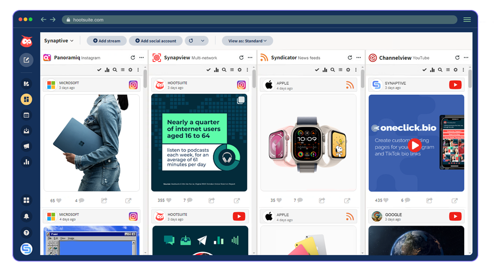The width and height of the screenshot is (494, 274).
Task: Select the Synapview stream title
Action: pos(177,58)
